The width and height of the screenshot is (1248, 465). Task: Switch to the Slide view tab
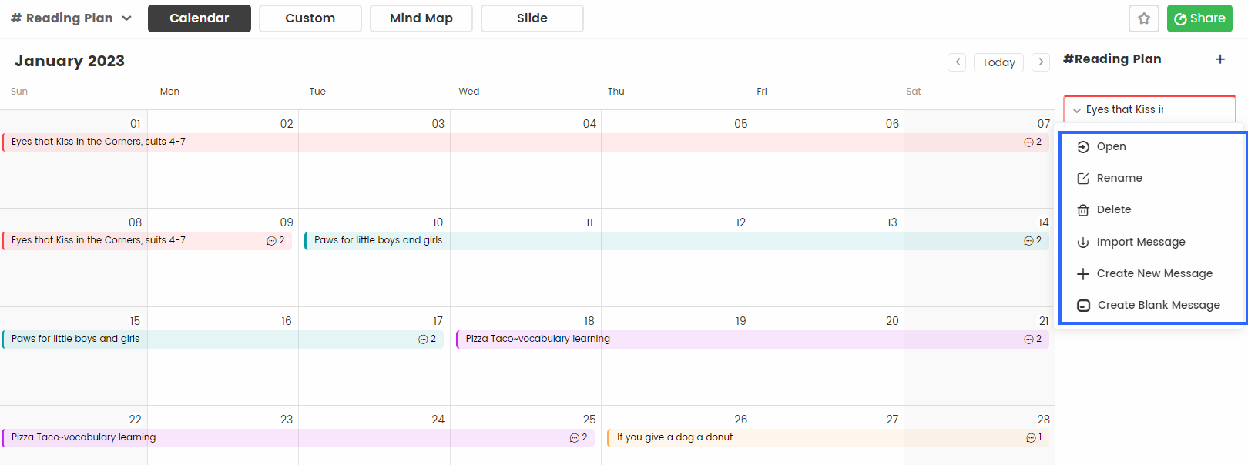[532, 18]
